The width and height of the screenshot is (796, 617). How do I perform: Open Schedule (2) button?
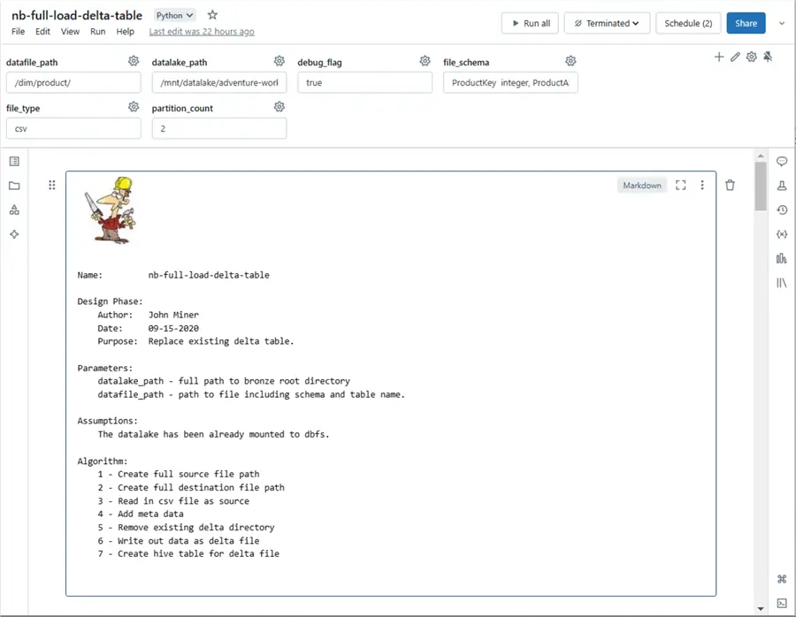point(688,23)
